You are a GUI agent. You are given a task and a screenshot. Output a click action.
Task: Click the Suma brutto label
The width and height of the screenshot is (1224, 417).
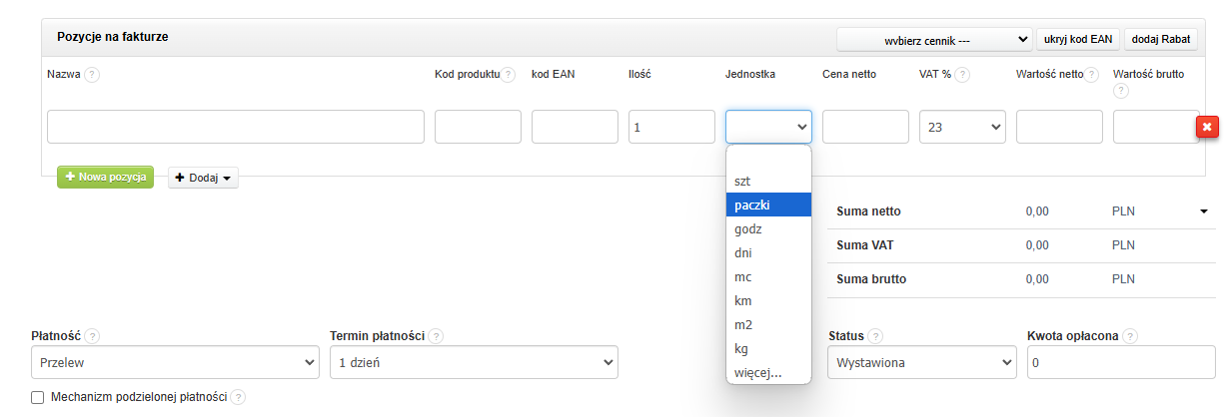pyautogui.click(x=871, y=279)
